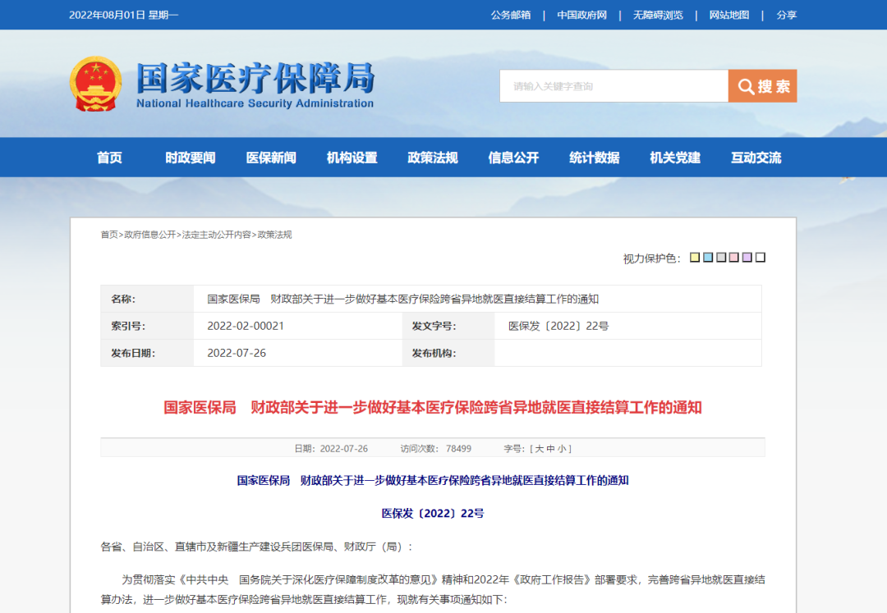Click the blue bold article title in the body
Image resolution: width=887 pixels, height=613 pixels.
[433, 480]
